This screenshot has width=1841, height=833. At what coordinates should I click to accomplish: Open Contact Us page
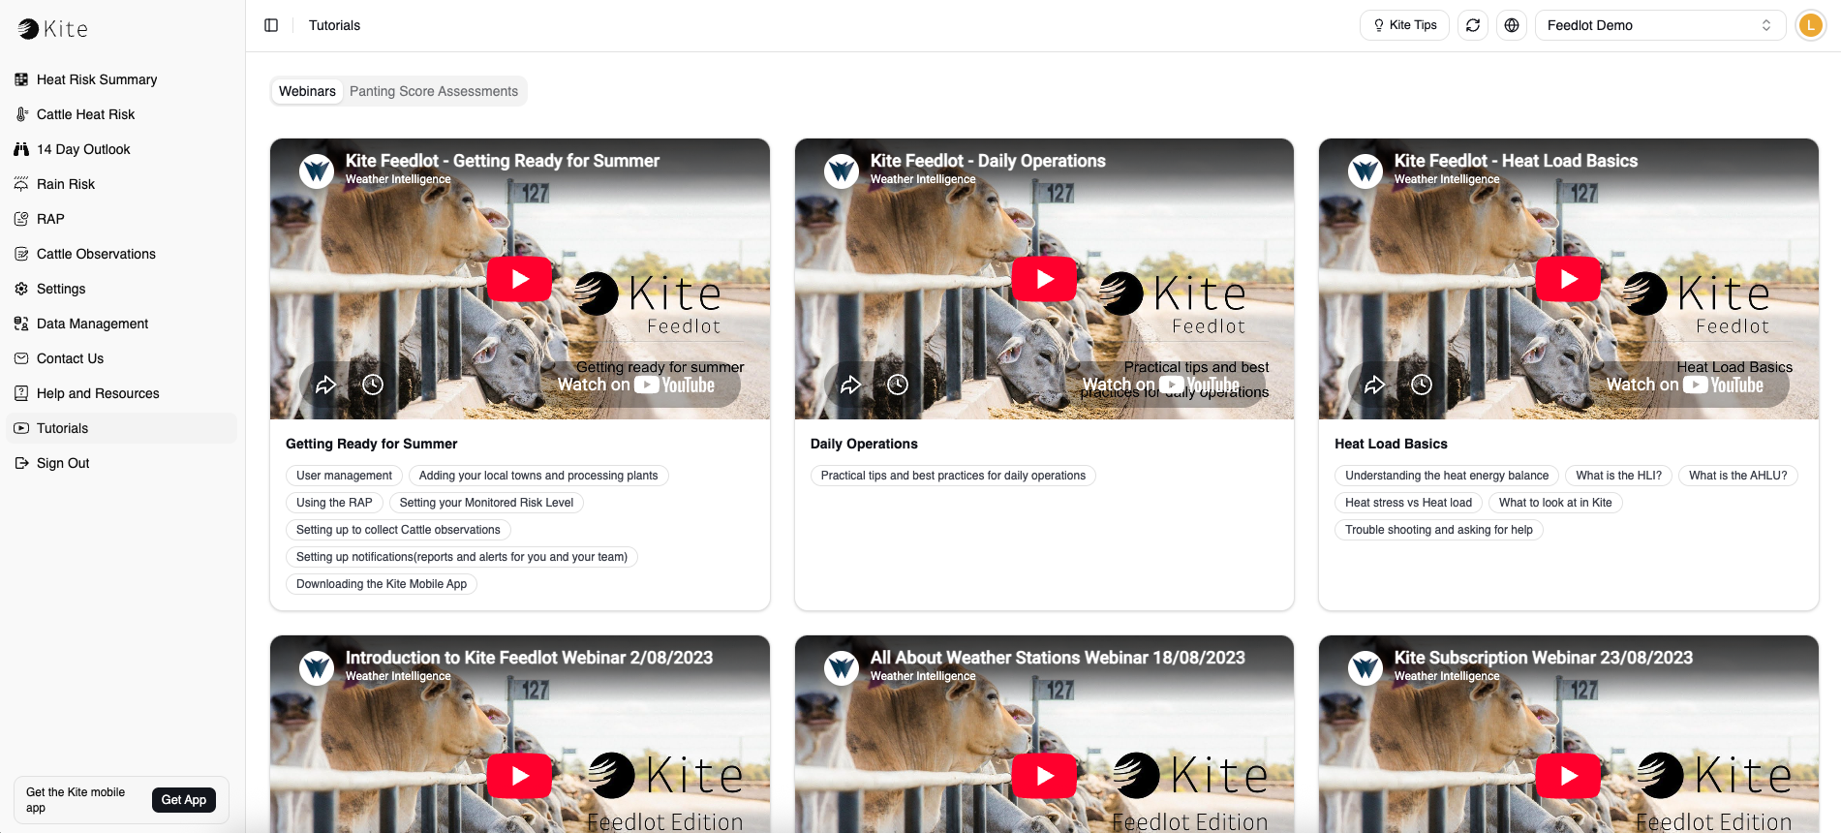122,358
